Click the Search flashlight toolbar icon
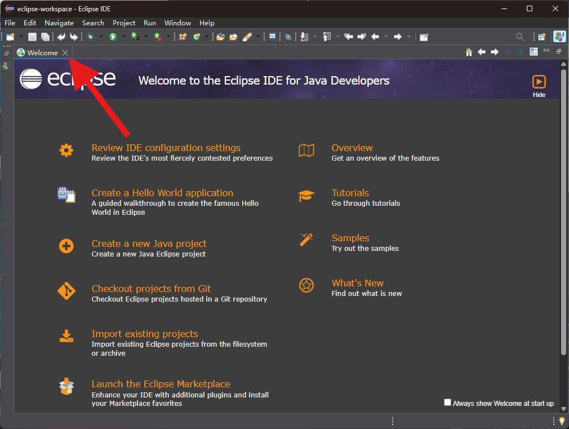The height and width of the screenshot is (429, 569). pyautogui.click(x=247, y=37)
